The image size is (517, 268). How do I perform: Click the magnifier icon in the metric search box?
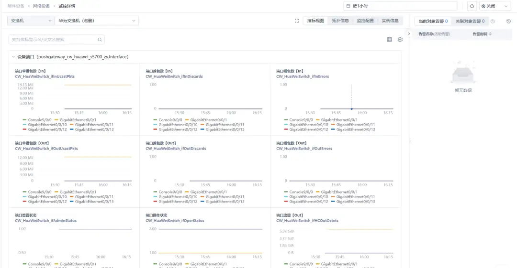point(100,40)
